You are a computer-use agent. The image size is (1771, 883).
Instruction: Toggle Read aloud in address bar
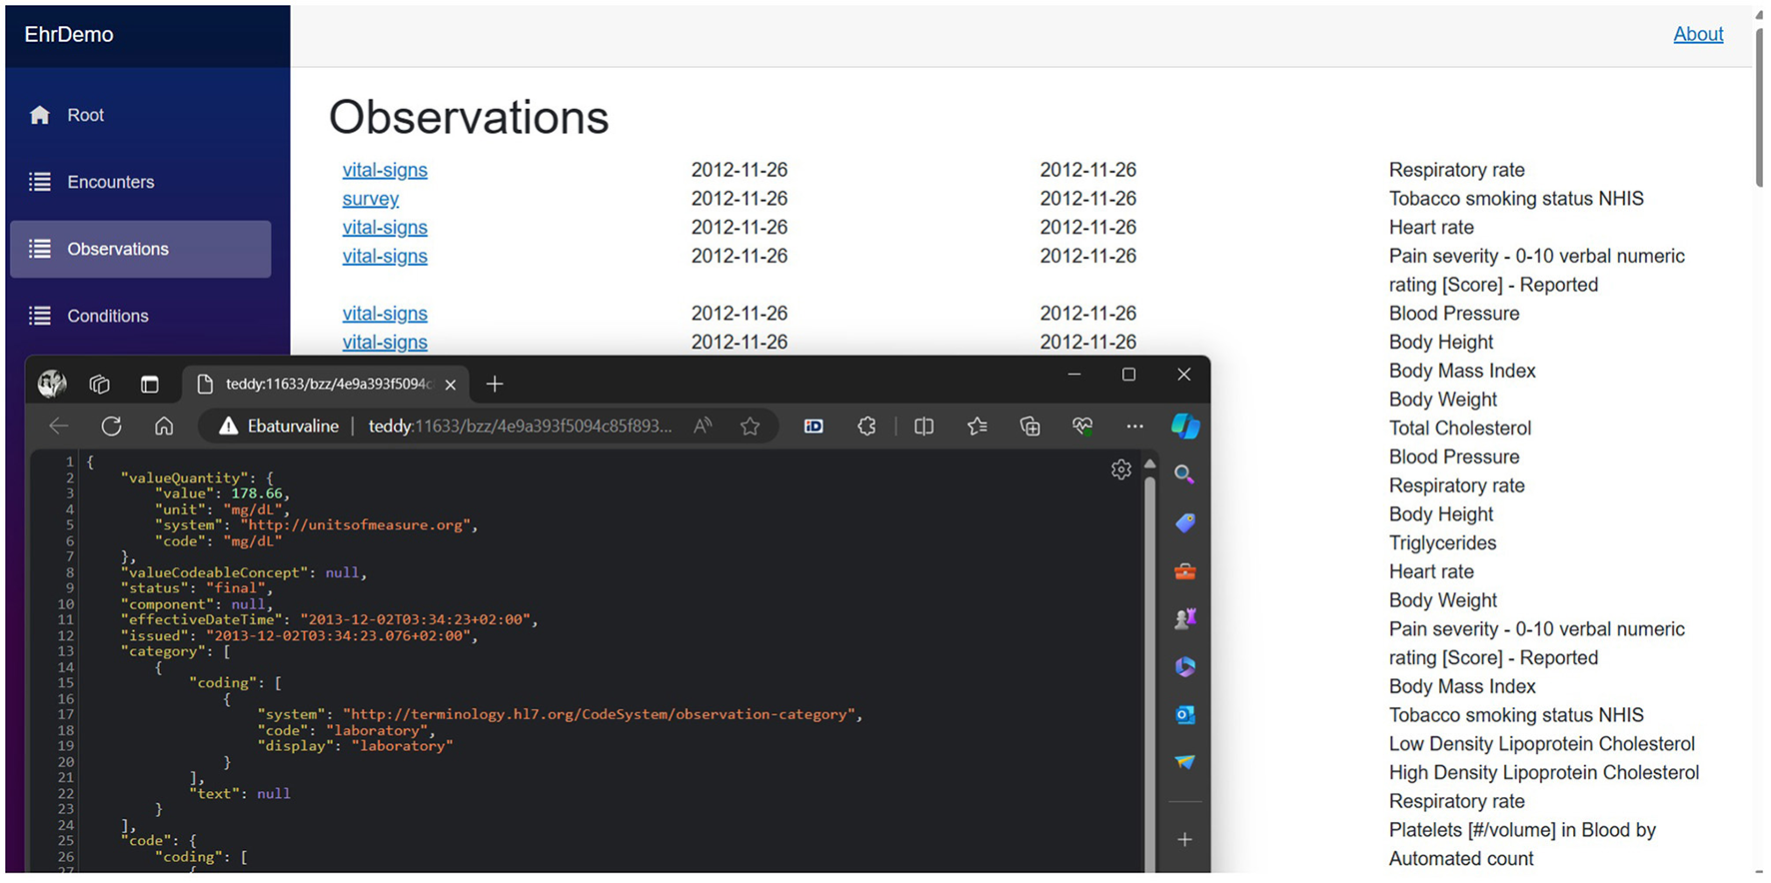[704, 427]
